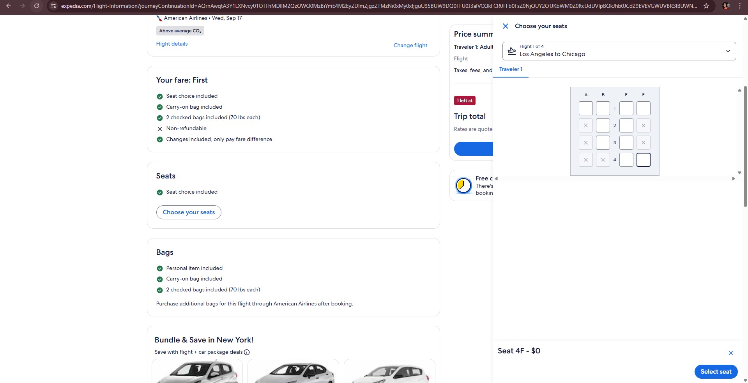Click unavailable seat 3A
This screenshot has height=383, width=748.
pos(585,143)
